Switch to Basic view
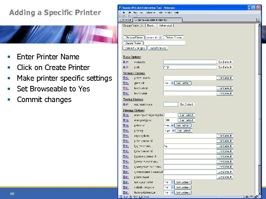This screenshot has height=199, width=266. click(x=150, y=25)
